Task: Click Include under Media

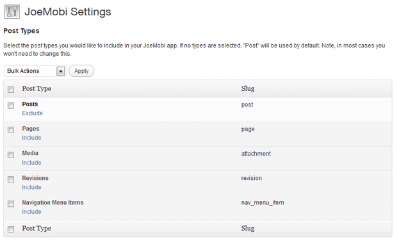Action: (31, 163)
